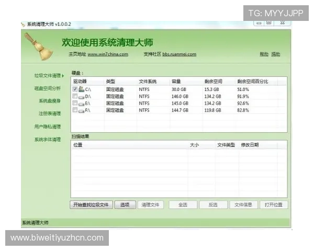Click the 捐助 donate link

click(276, 54)
